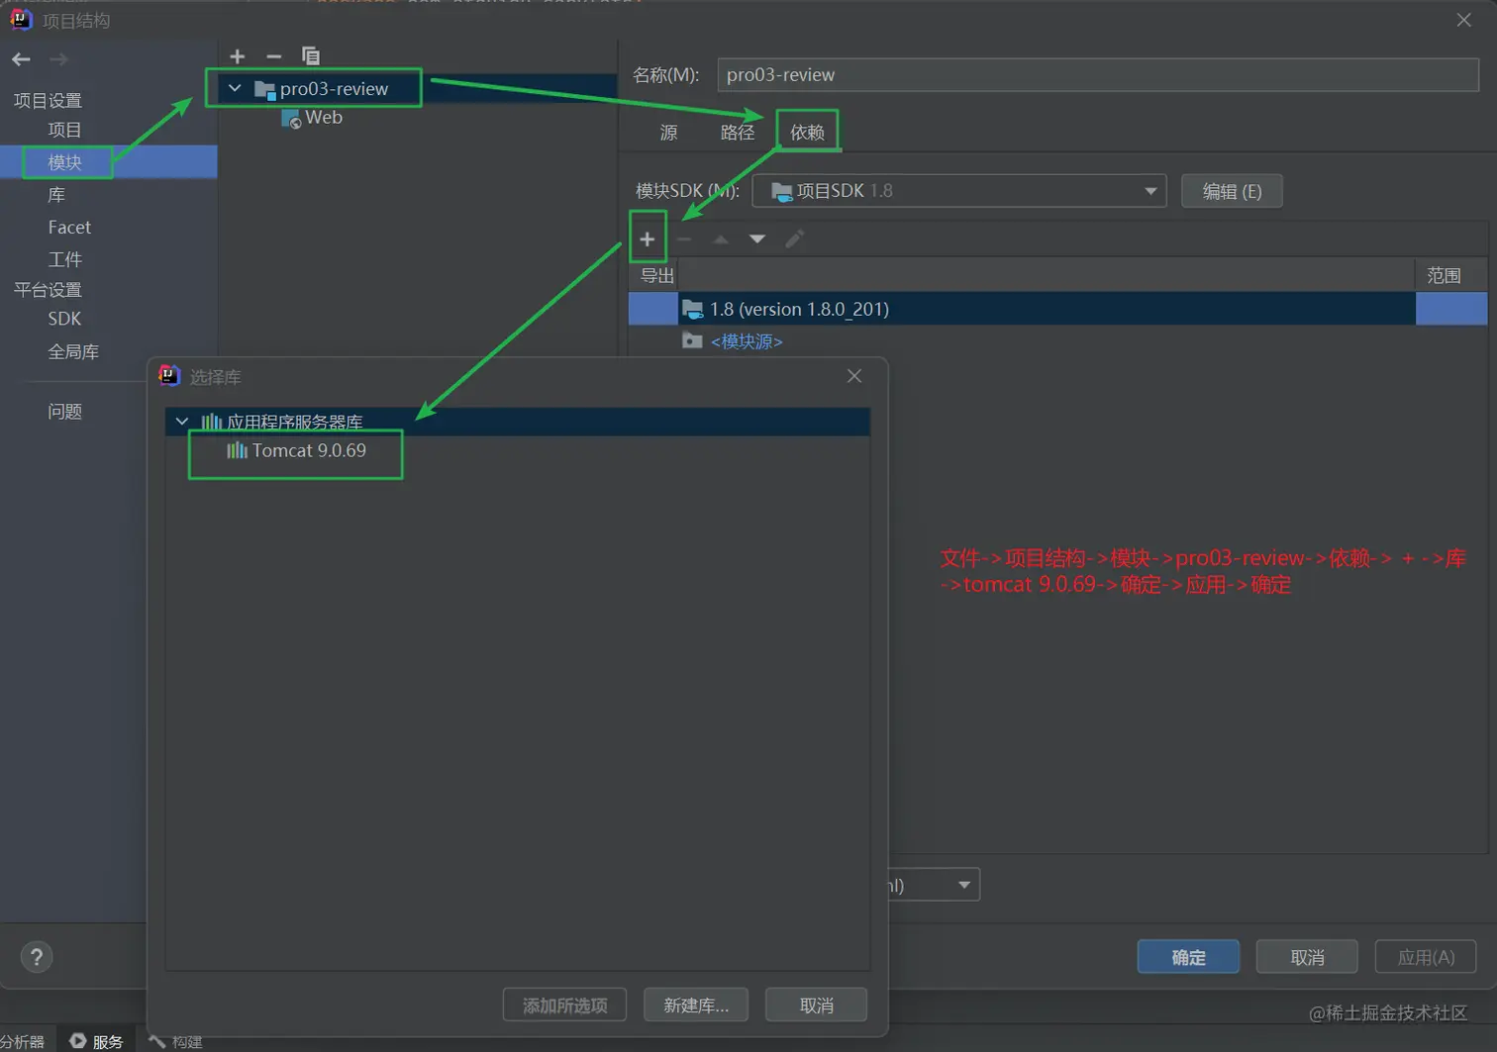Move dependency up in the list

coord(721,239)
